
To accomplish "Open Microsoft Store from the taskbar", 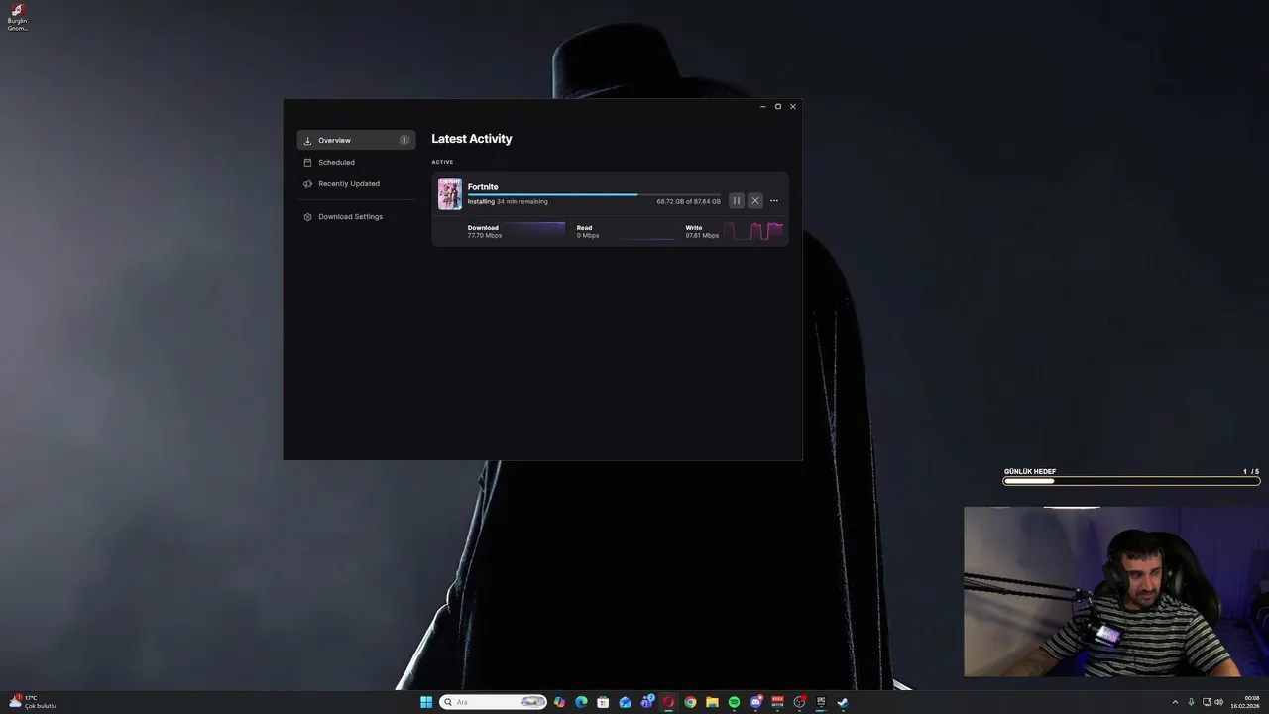I will pos(603,702).
